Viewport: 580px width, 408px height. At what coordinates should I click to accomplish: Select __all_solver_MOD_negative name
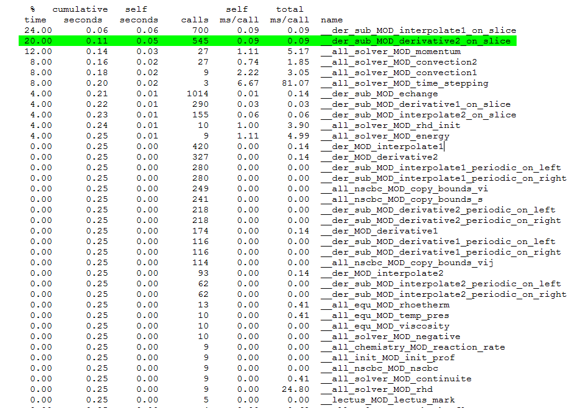[x=390, y=337]
